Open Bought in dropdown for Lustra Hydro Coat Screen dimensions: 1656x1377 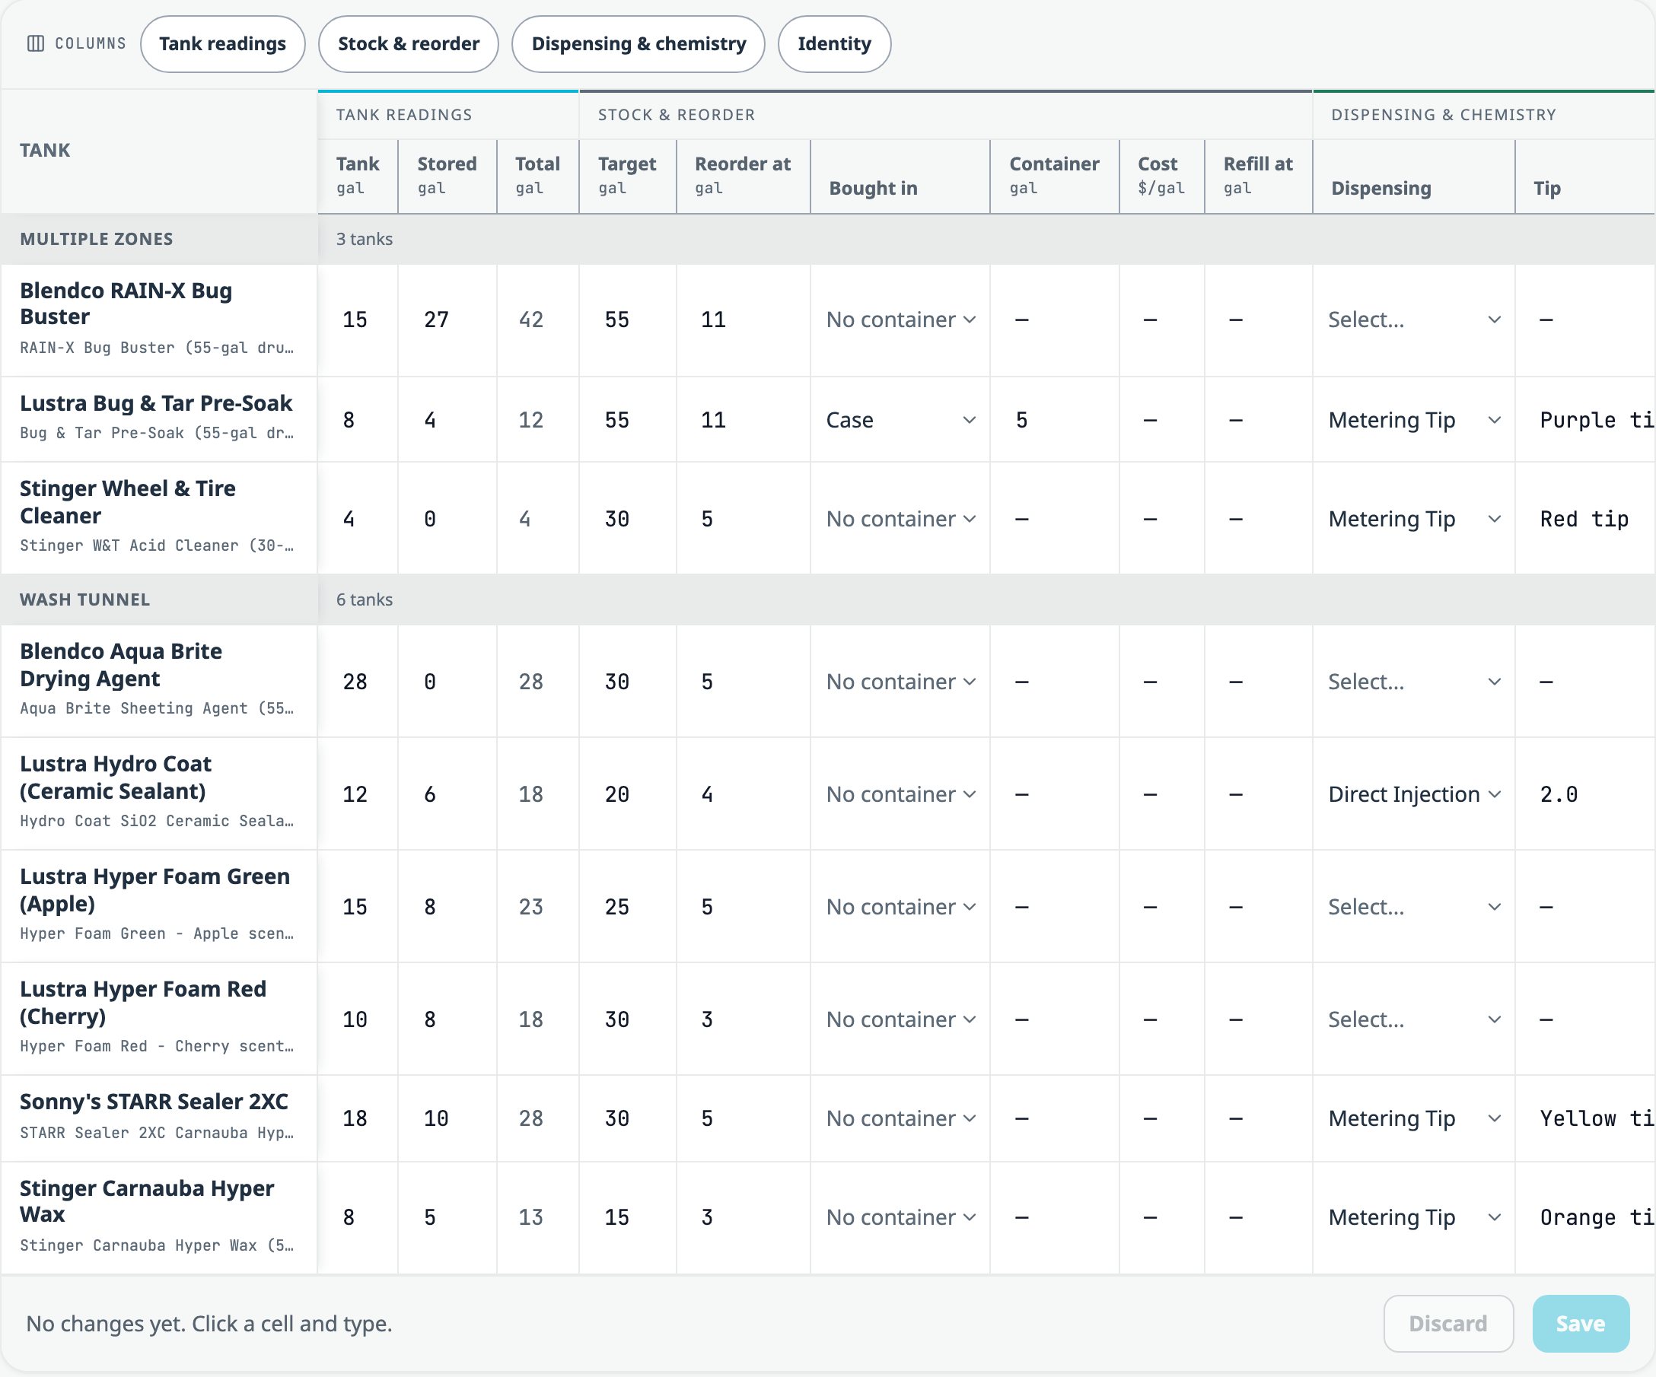(x=900, y=794)
